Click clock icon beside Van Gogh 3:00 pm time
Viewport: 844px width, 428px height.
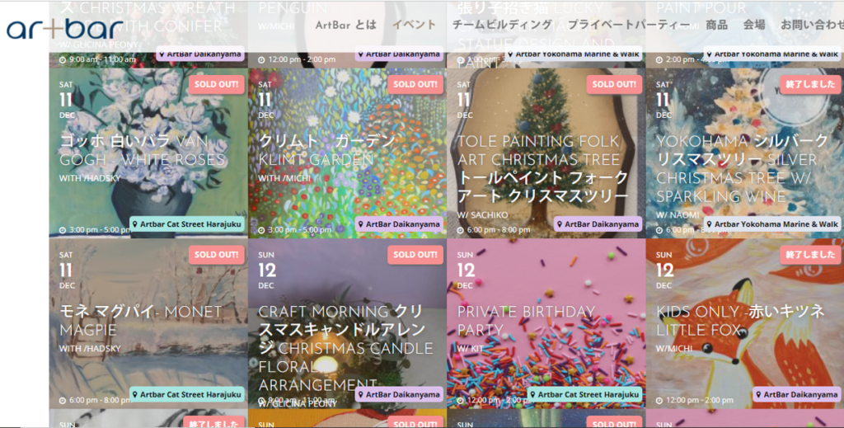point(63,230)
